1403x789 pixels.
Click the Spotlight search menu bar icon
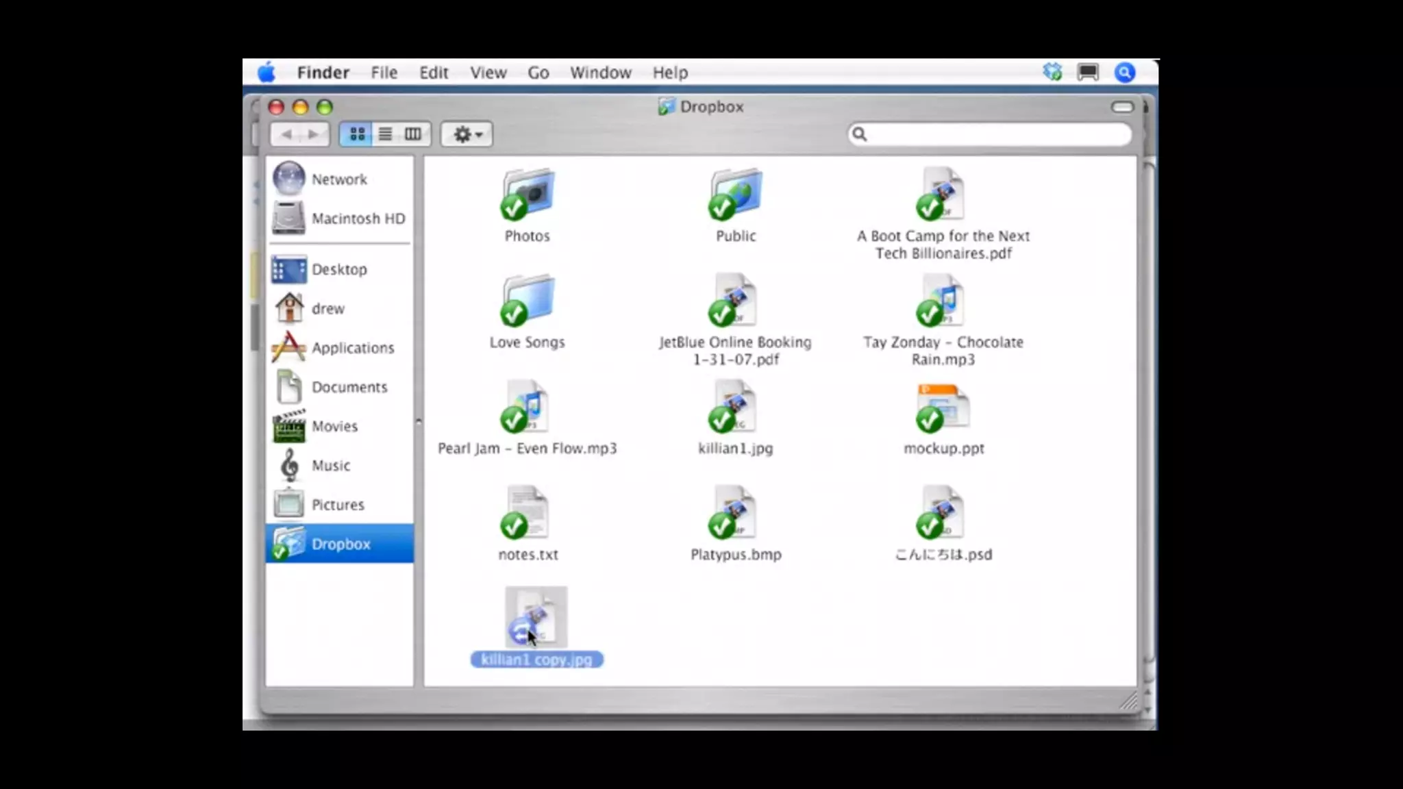click(x=1124, y=73)
